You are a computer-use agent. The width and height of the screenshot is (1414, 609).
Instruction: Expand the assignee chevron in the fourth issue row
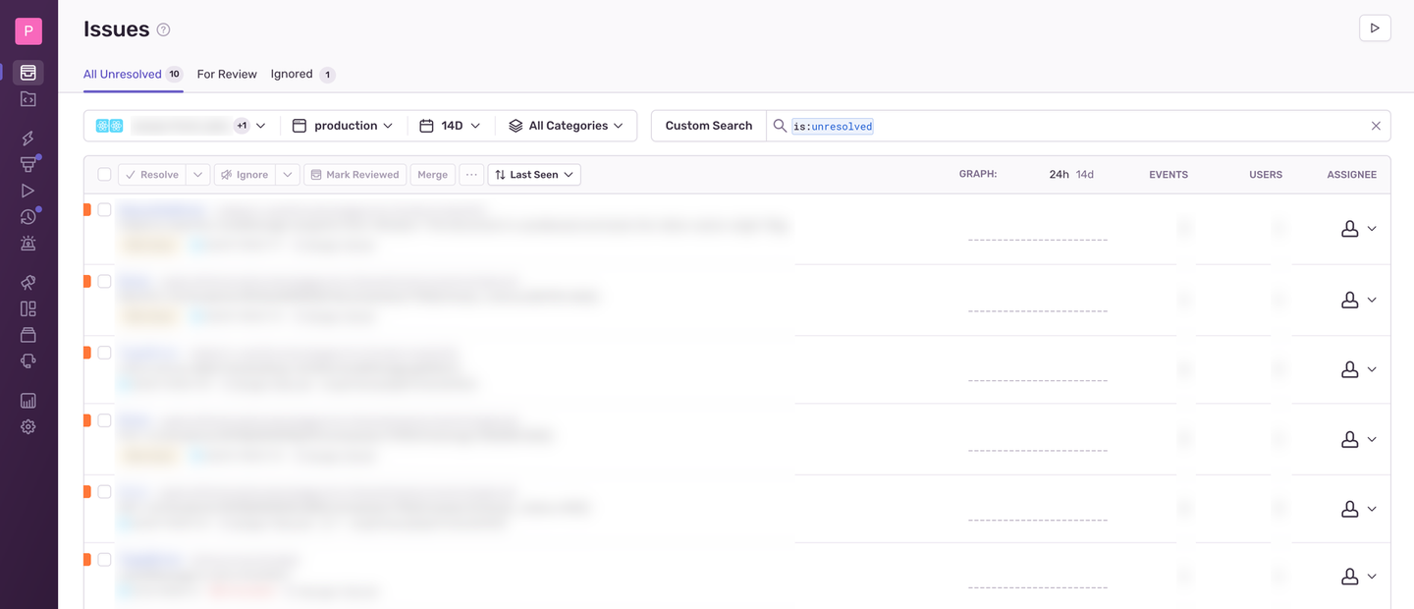pyautogui.click(x=1372, y=439)
